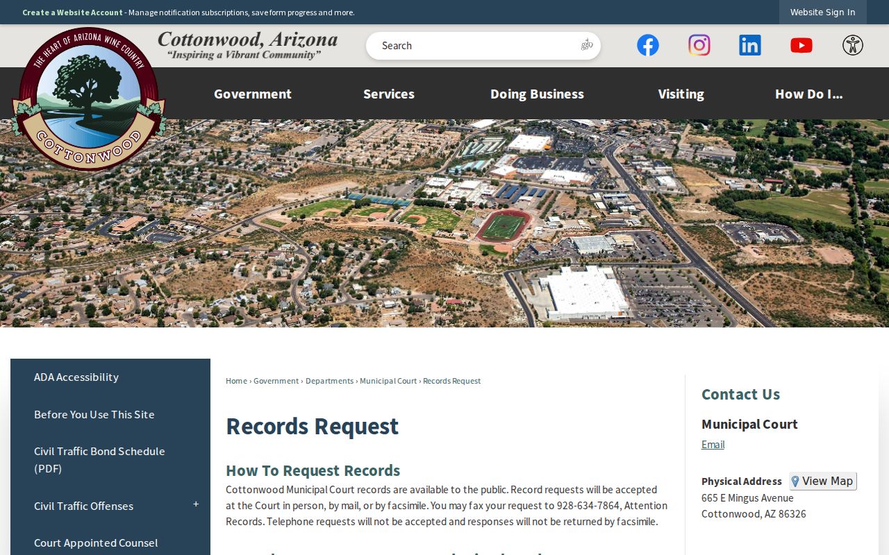Go to Municipal Court breadcrumb link
The height and width of the screenshot is (555, 889).
(x=388, y=381)
